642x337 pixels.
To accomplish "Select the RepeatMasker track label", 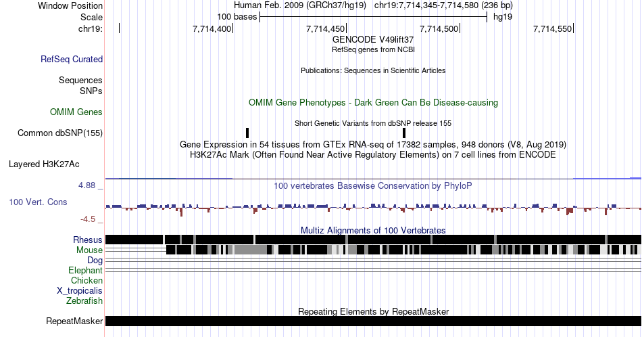I will pyautogui.click(x=74, y=321).
